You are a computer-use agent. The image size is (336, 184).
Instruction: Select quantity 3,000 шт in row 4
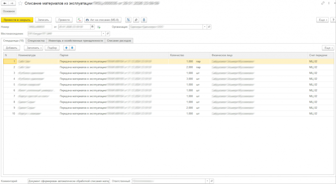[189, 79]
